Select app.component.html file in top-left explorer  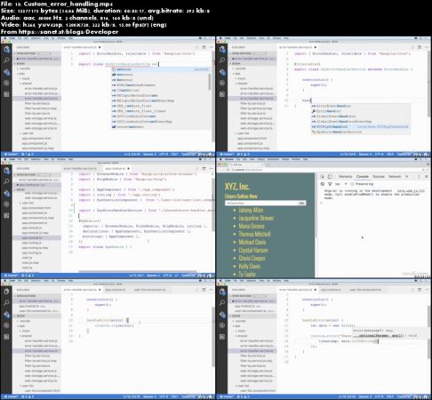click(x=36, y=139)
